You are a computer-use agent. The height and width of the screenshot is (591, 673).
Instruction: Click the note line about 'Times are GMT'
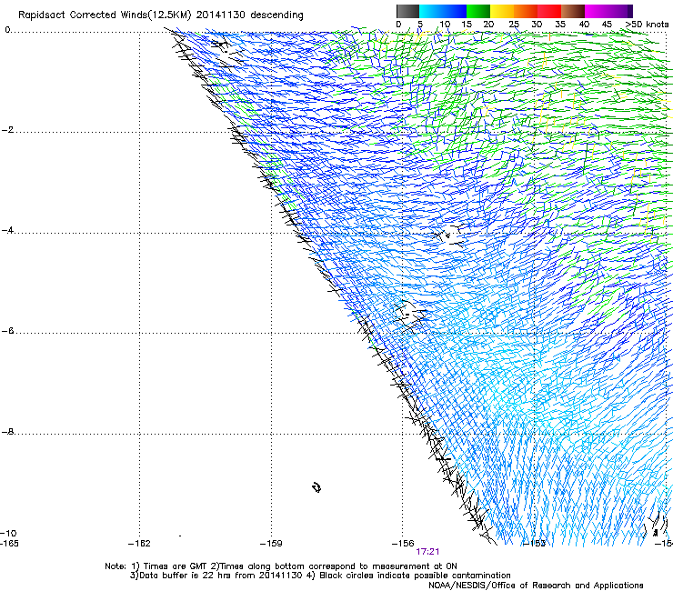[x=281, y=566]
